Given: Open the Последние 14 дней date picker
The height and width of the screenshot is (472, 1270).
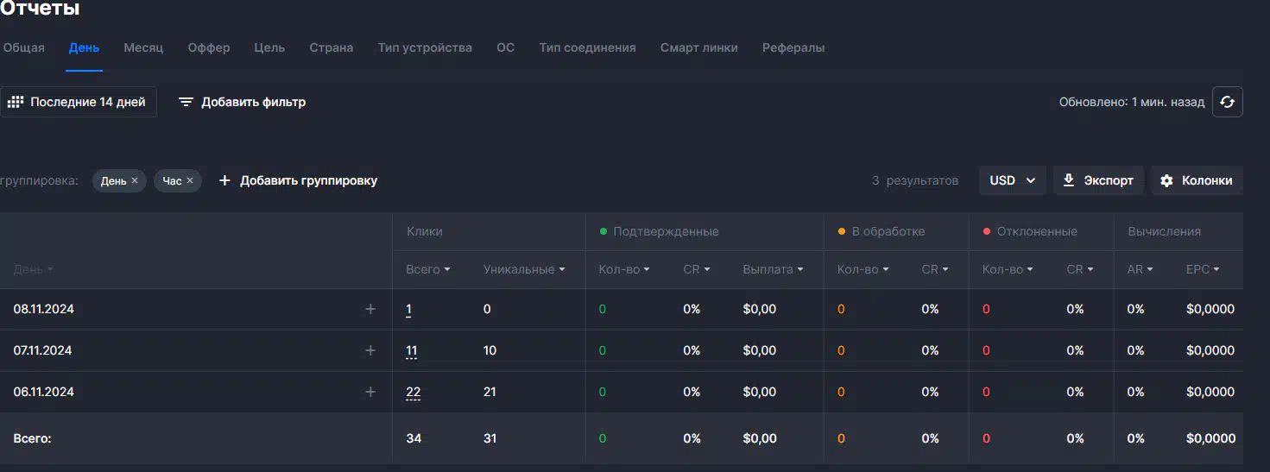Looking at the screenshot, I should 78,102.
